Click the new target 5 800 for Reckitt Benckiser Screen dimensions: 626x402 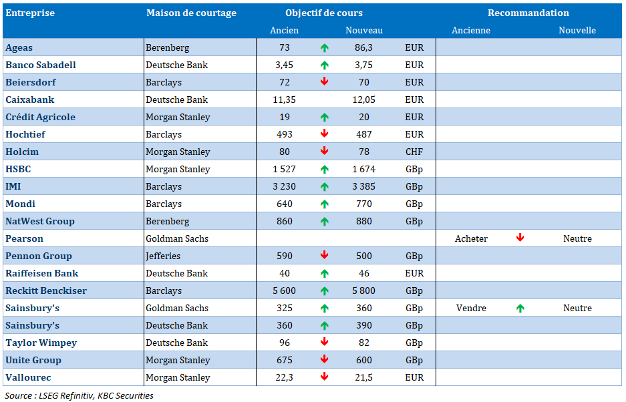(363, 291)
